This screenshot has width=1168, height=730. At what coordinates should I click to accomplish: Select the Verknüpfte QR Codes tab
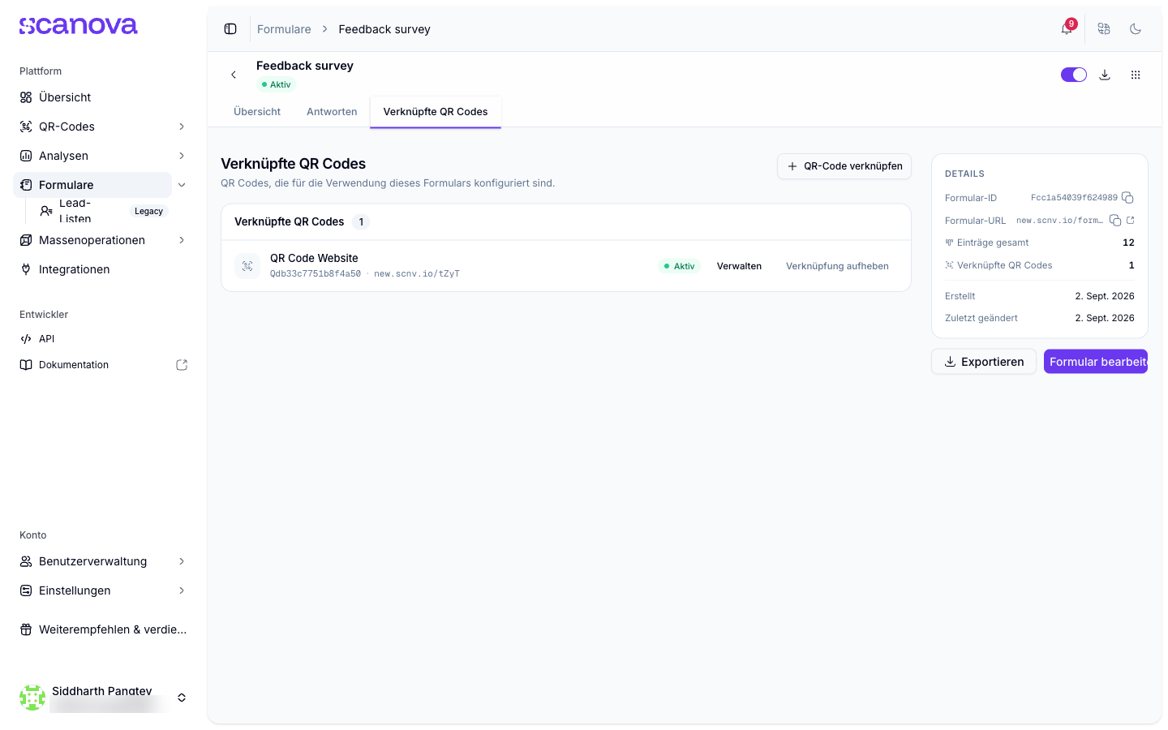436,112
